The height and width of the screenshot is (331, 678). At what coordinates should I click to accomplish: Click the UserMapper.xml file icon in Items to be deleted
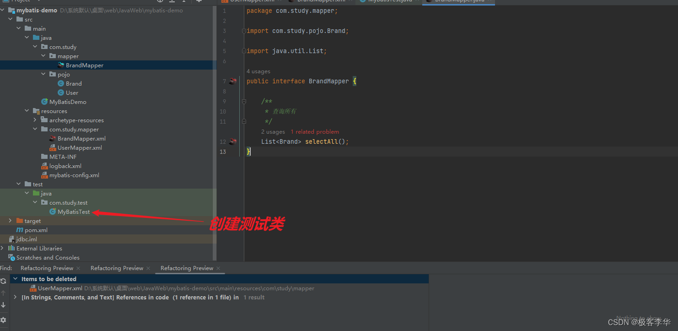pyautogui.click(x=33, y=288)
